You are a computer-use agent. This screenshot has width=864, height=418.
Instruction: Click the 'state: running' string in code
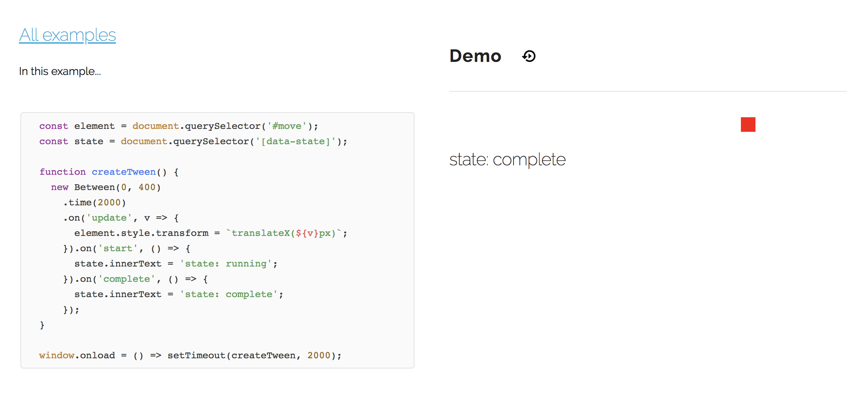pyautogui.click(x=226, y=264)
